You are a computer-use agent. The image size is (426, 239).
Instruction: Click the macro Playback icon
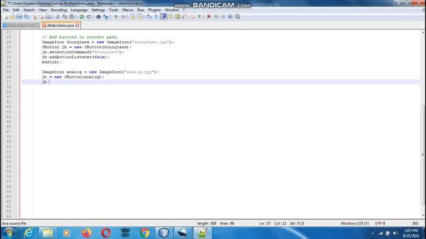pyautogui.click(x=223, y=17)
